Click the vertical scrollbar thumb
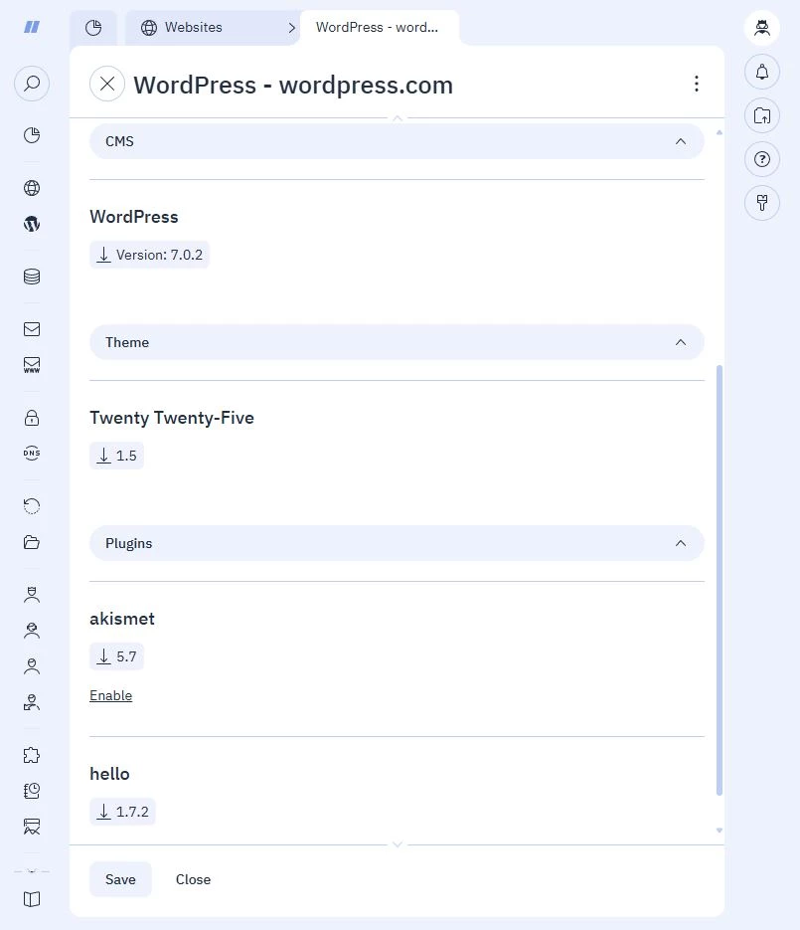 [720, 580]
